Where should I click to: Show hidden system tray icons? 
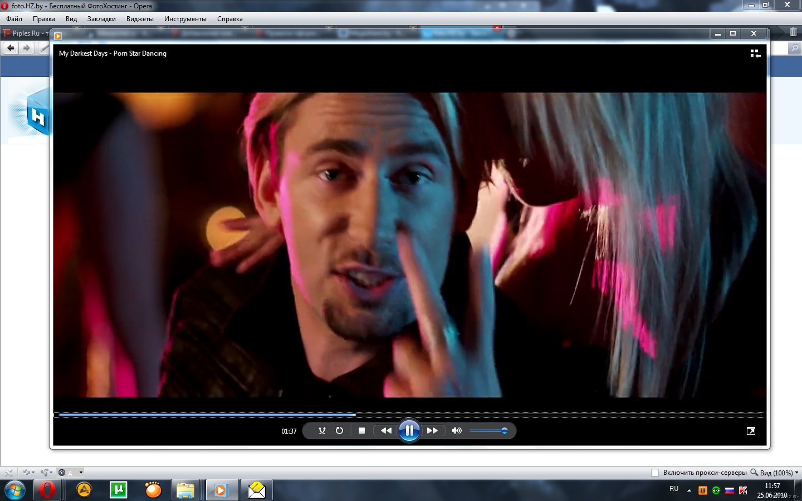pos(689,490)
